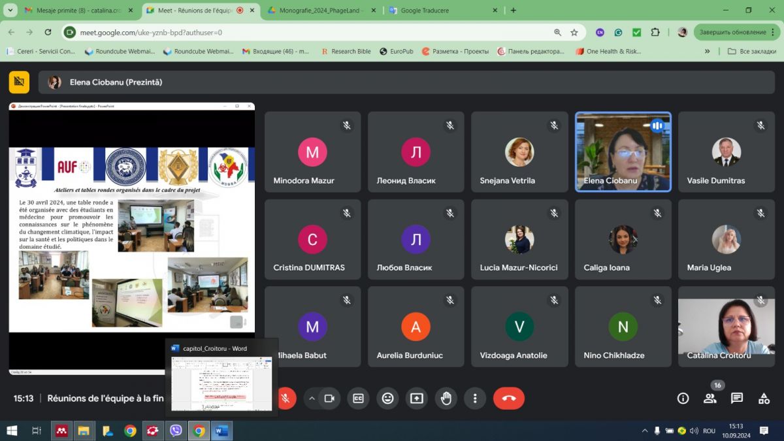Select the capitol_Croitoru Word preview thumbnail

click(221, 384)
